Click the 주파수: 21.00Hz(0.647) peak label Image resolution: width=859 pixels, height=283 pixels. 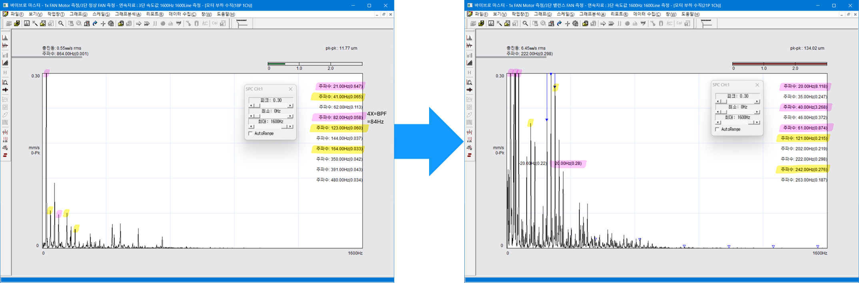[340, 86]
